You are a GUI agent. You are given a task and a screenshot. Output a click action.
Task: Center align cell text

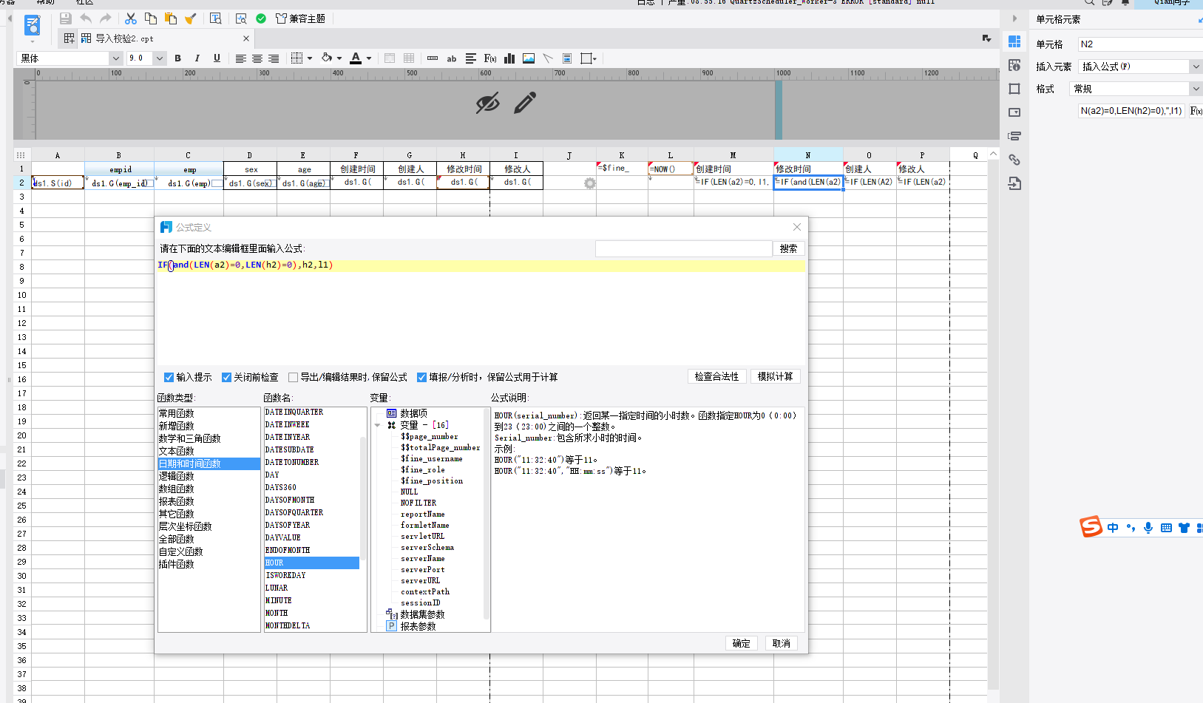[257, 58]
